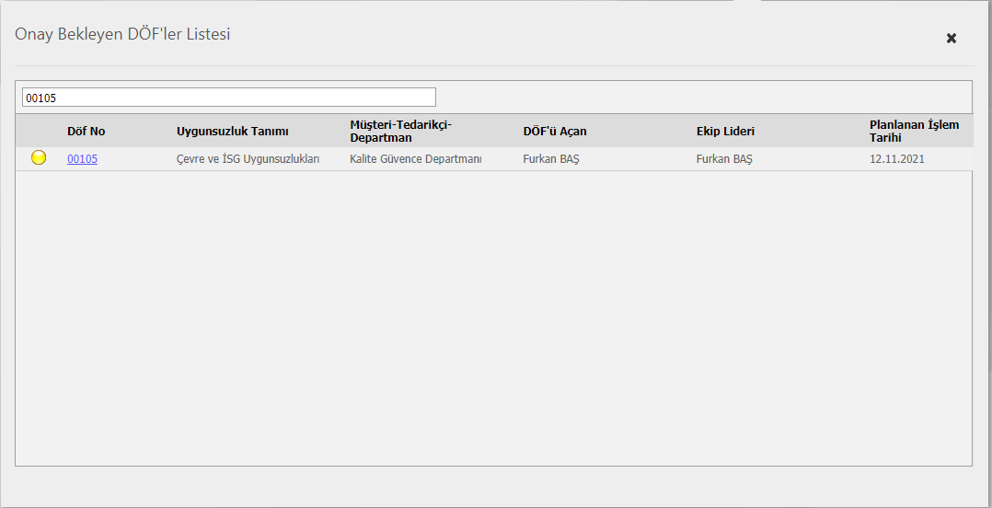Click Furkan BAŞ under DÖF'ü Açan

pos(551,159)
